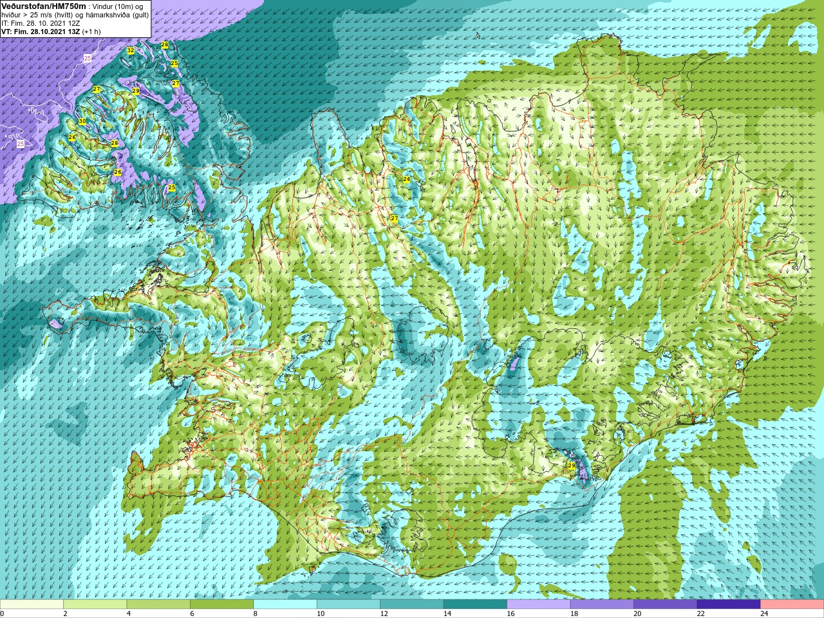824x618 pixels.
Task: Click the legend value "18"
Action: point(574,613)
